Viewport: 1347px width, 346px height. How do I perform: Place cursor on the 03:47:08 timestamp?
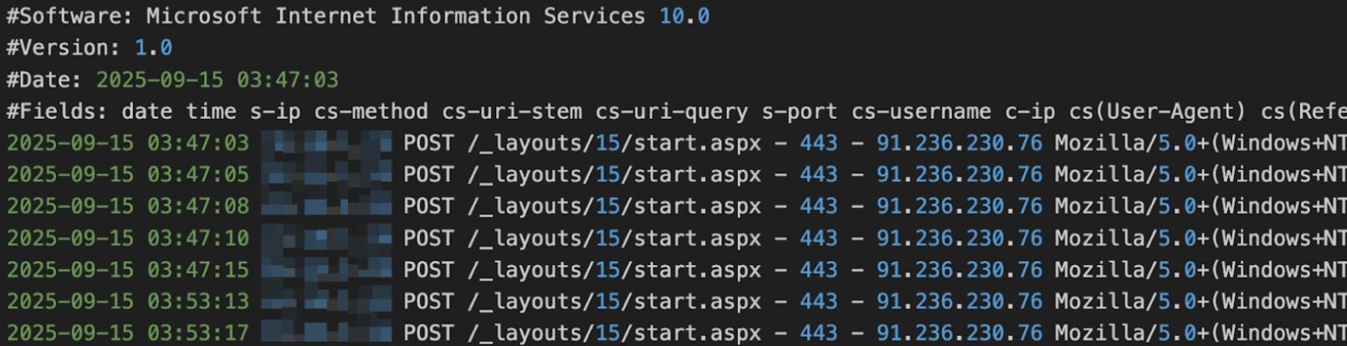click(x=197, y=206)
